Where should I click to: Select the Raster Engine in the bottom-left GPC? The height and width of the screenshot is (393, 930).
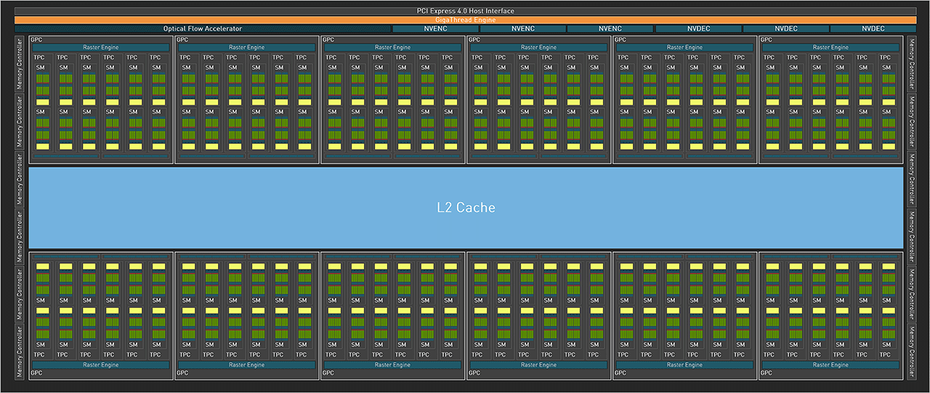(x=101, y=365)
